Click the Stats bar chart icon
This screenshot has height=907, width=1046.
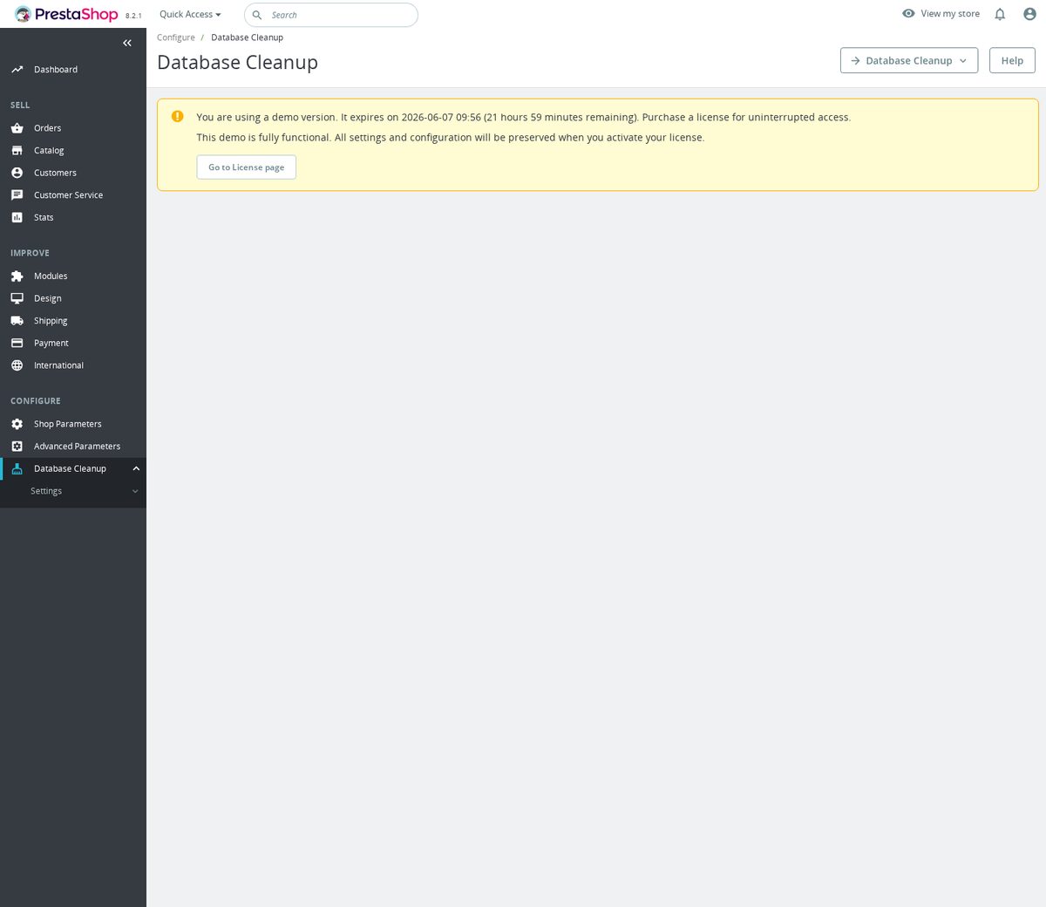click(x=17, y=218)
